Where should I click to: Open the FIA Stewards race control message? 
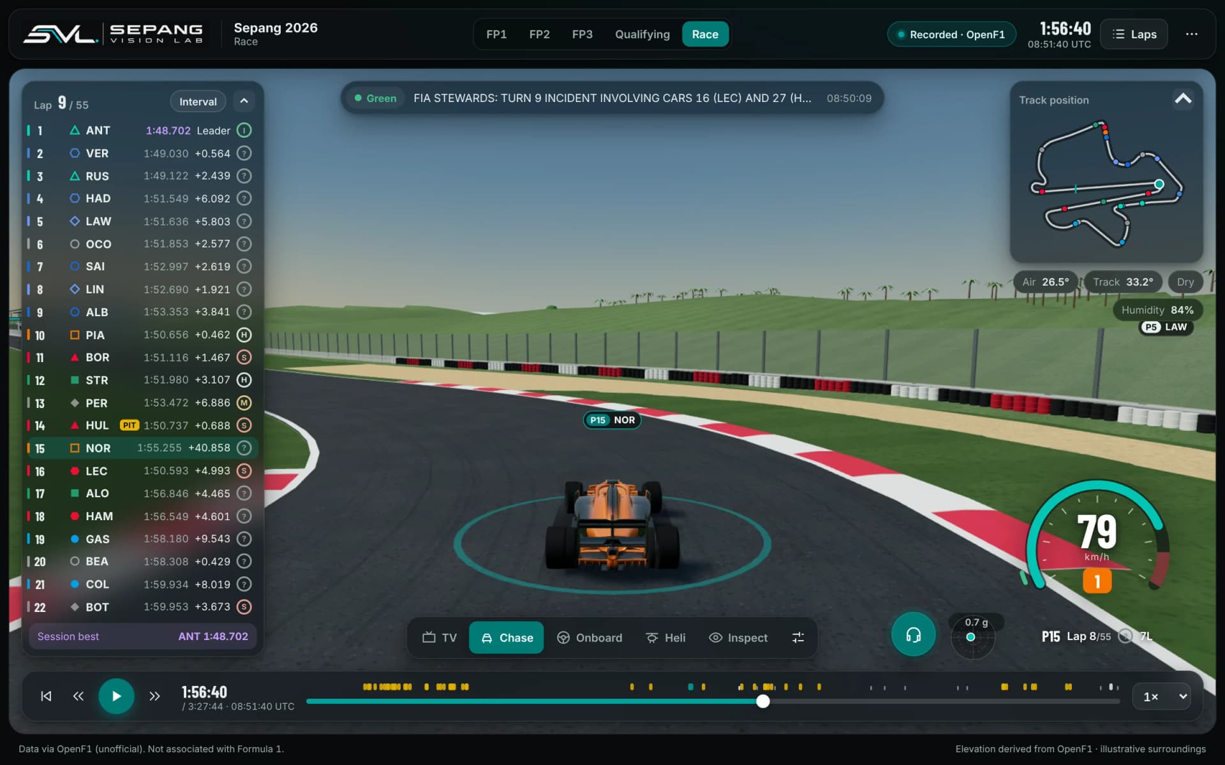(x=612, y=98)
